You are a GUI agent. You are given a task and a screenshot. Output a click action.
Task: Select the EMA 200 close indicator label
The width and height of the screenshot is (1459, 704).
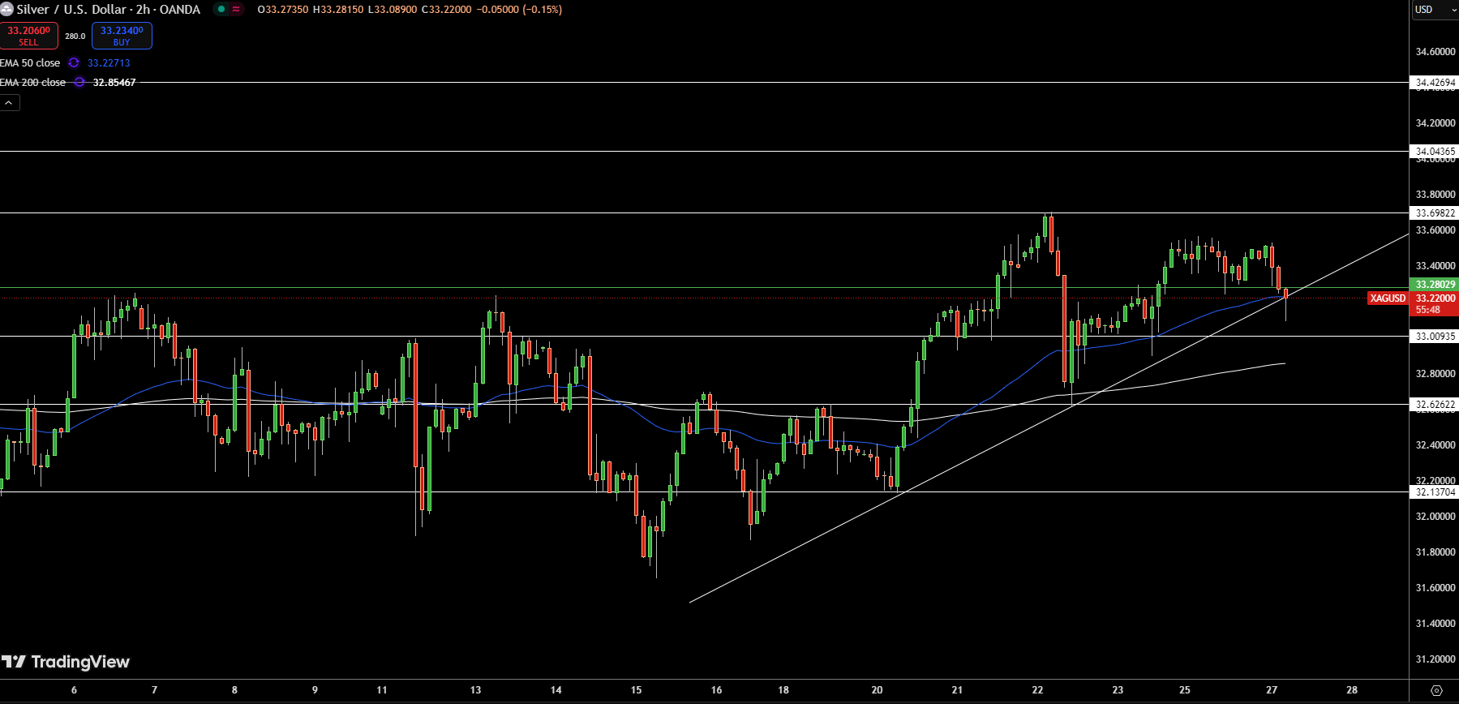[33, 82]
